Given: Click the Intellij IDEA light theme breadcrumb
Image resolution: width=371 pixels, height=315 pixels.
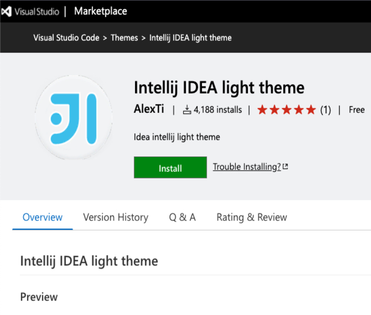Looking at the screenshot, I should tap(190, 38).
